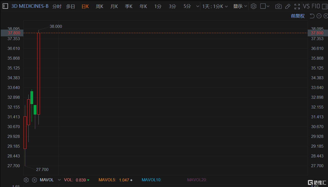The image size is (328, 187).
Task: Open the 1天:1分K dropdown
Action: [x=215, y=7]
